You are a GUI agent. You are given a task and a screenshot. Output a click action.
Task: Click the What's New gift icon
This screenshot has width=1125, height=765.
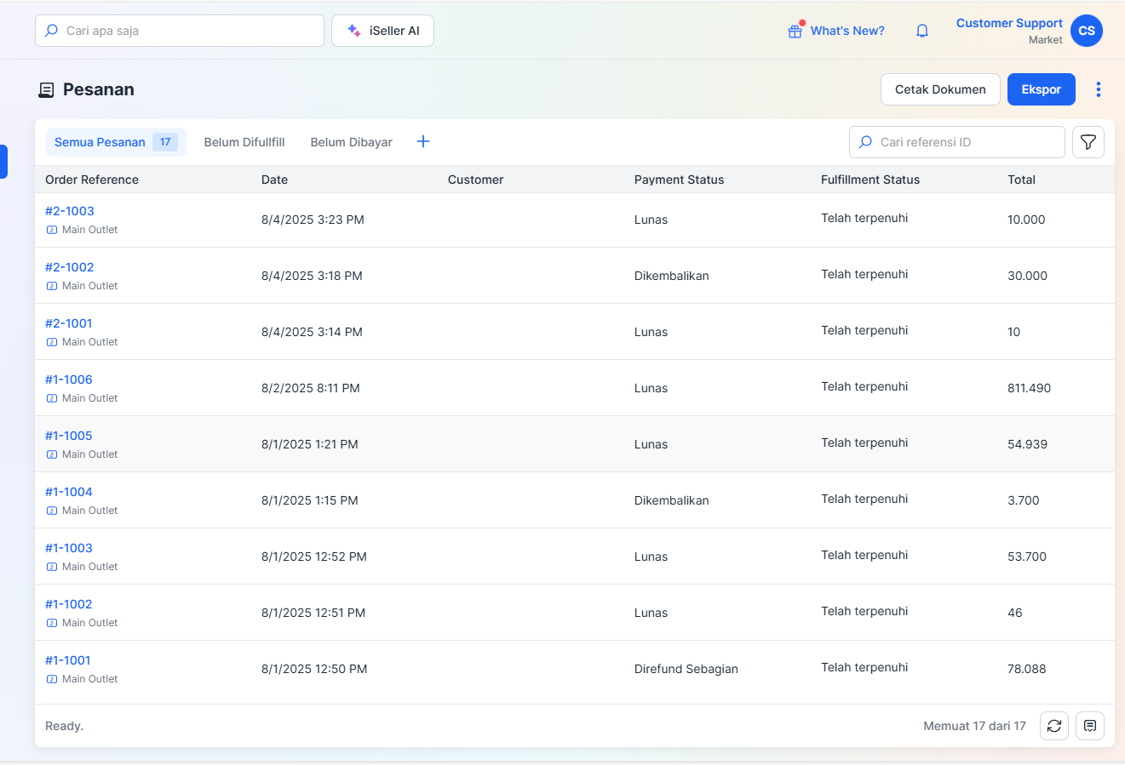coord(795,31)
